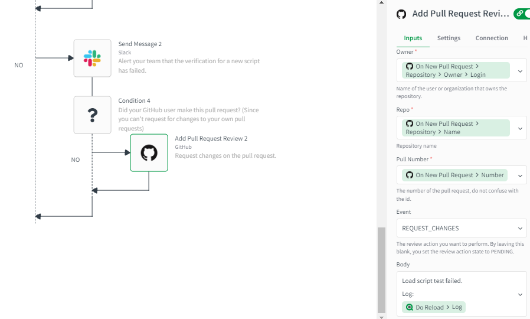The image size is (530, 319).
Task: Click the Condition 4 question mark block
Action: coord(92,115)
